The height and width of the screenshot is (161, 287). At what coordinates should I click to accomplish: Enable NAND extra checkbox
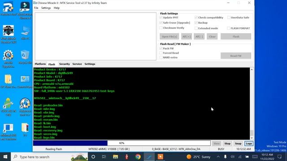pyautogui.click(x=161, y=57)
